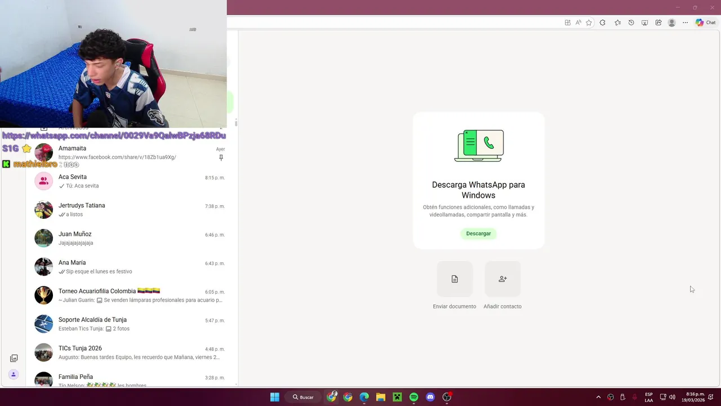Screen dimensions: 721x406
Task: Click the volume icon in tray
Action: (672, 397)
